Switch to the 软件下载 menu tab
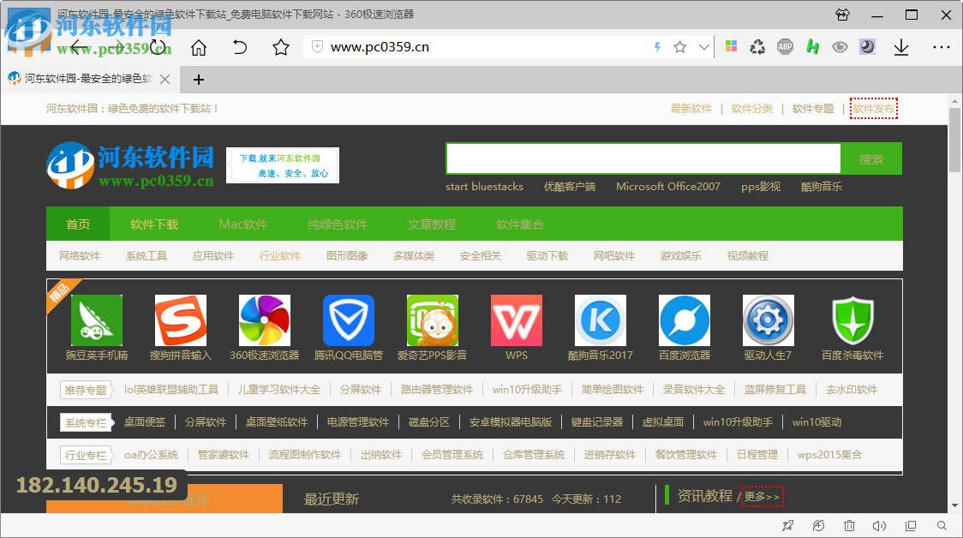Image resolution: width=963 pixels, height=538 pixels. coord(154,224)
